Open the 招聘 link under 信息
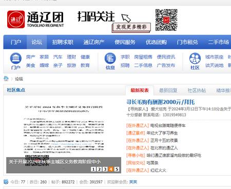This screenshot has height=189, width=231. click(x=125, y=65)
